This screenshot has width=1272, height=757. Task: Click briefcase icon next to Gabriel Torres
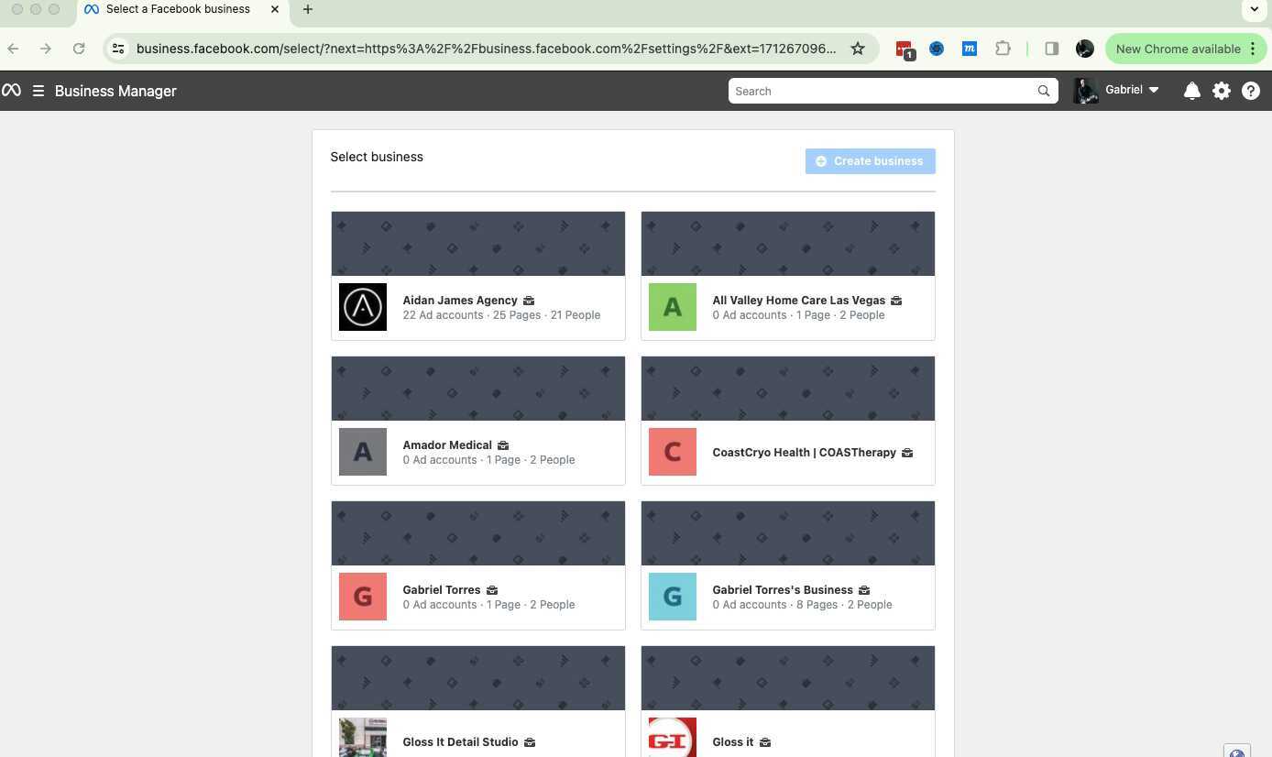[x=492, y=590]
